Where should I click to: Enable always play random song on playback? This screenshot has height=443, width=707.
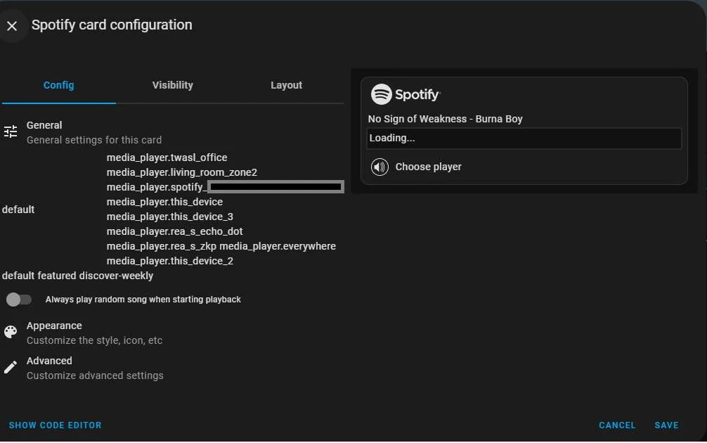tap(19, 299)
